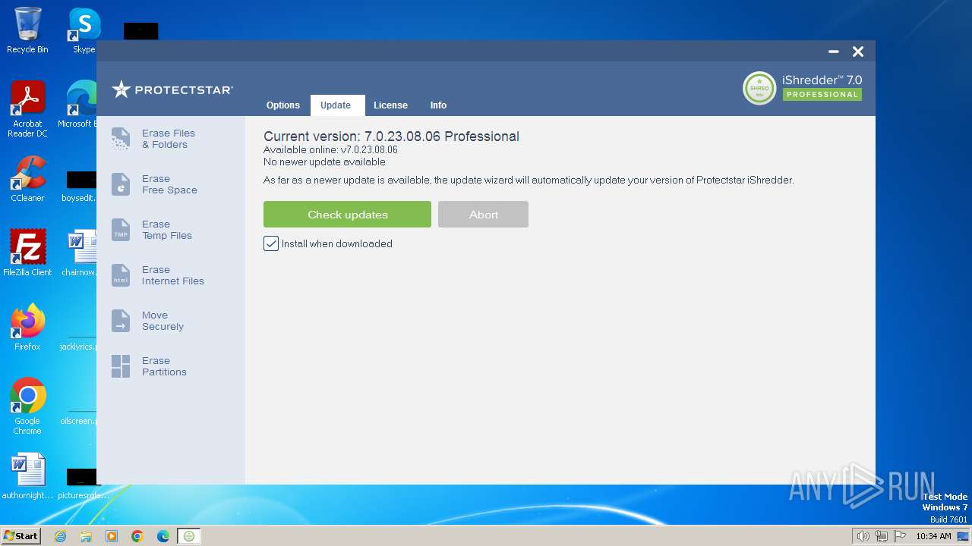
Task: Open Edge from the taskbar
Action: tap(163, 536)
